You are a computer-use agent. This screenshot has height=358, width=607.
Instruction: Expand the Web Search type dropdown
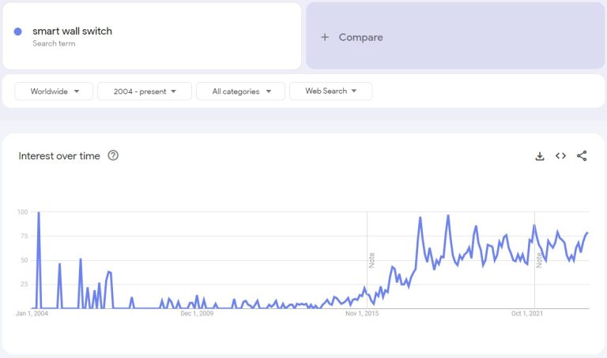coord(330,91)
